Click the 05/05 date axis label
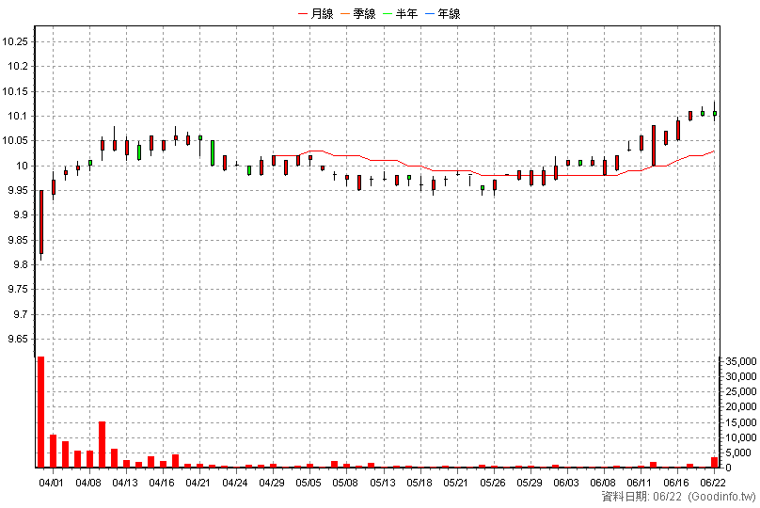Image resolution: width=760 pixels, height=508 pixels. 309,483
